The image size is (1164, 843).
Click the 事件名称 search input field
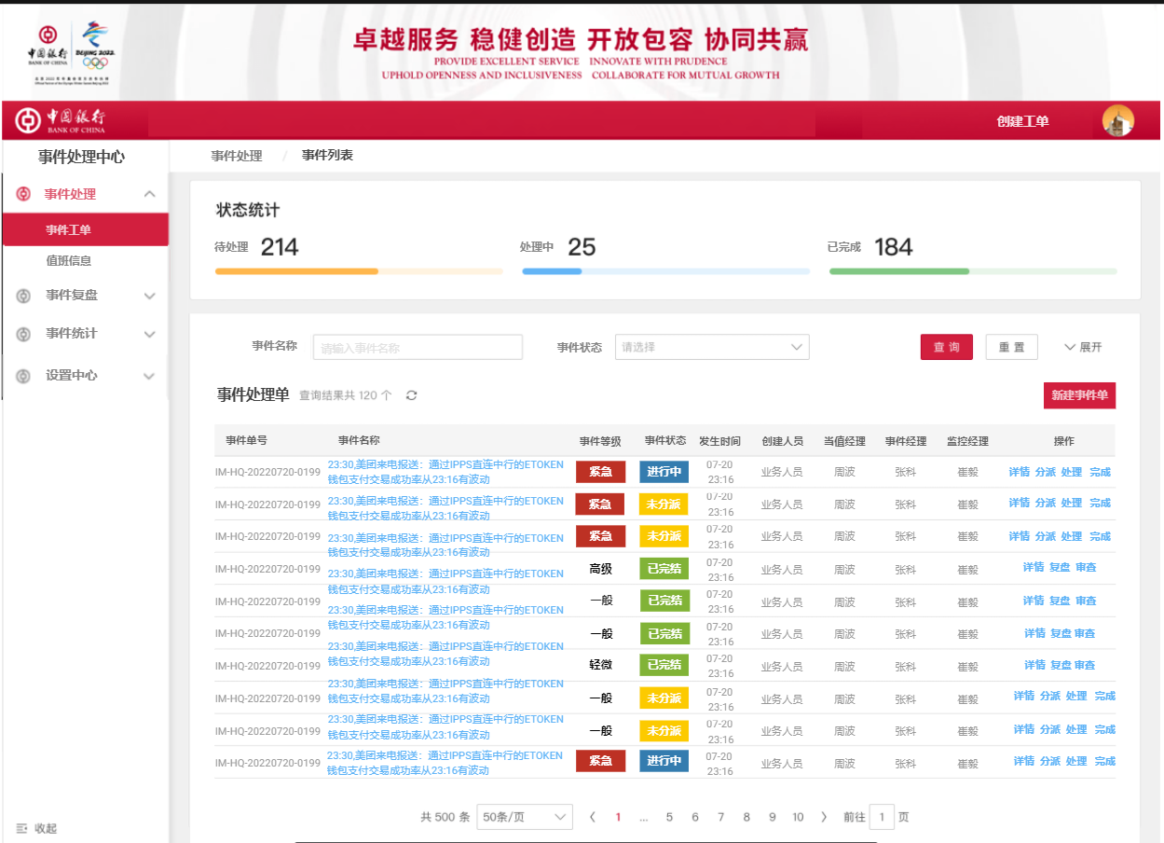pos(418,347)
